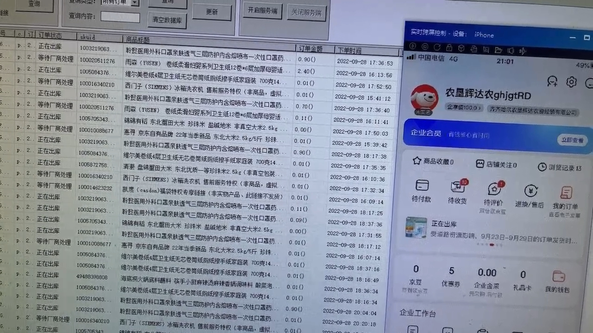Click the speaker icon in the mirroring toolbar
Screen dimensions: 593x333
(x=511, y=50)
